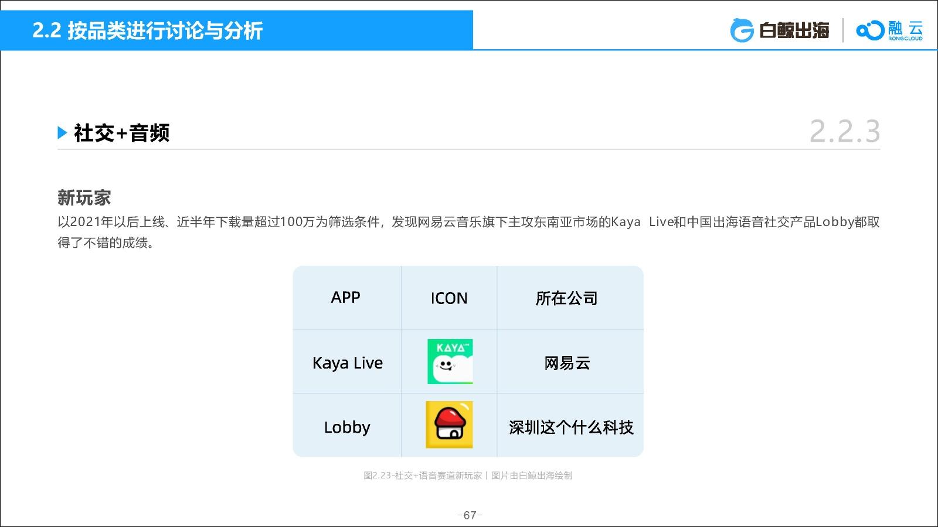Click the APP column header
The width and height of the screenshot is (938, 527).
tap(346, 297)
